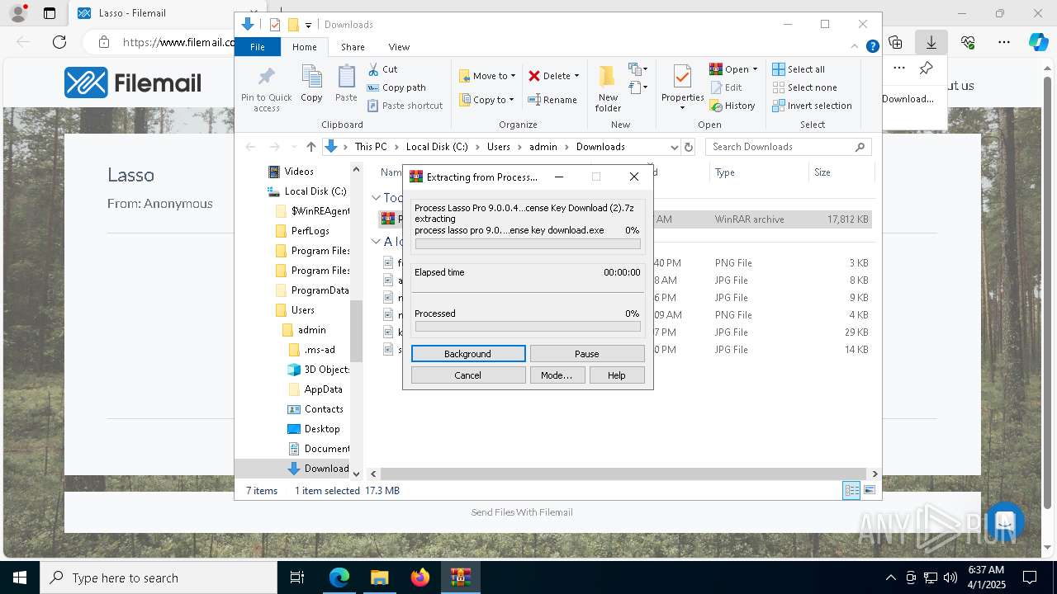Open the Copy to dropdown

coord(486,100)
